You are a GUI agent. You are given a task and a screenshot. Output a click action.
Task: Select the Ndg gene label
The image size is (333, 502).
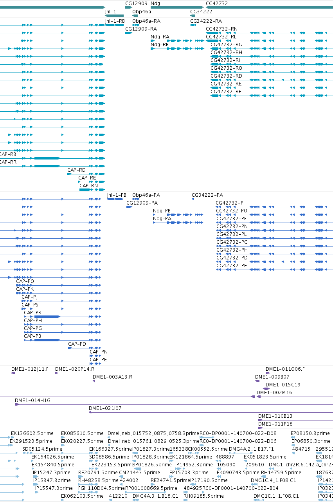[155, 3]
